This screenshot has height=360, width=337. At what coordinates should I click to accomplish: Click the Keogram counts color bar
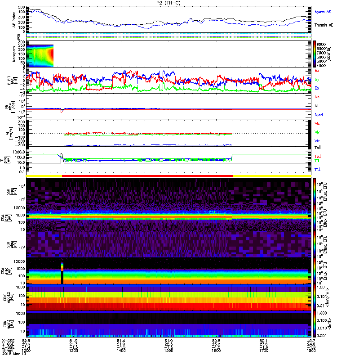[315, 54]
